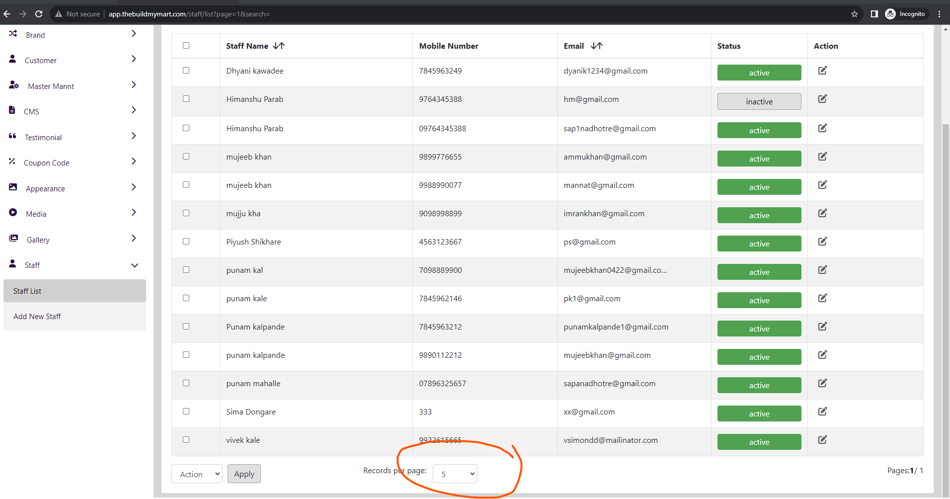The width and height of the screenshot is (950, 499).
Task: Edit Himanshu Parab with hm@gmail.com
Action: pyautogui.click(x=822, y=99)
